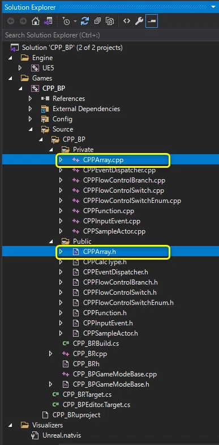Click the Forward navigation arrow icon
Image resolution: width=219 pixels, height=445 pixels.
[23, 22]
